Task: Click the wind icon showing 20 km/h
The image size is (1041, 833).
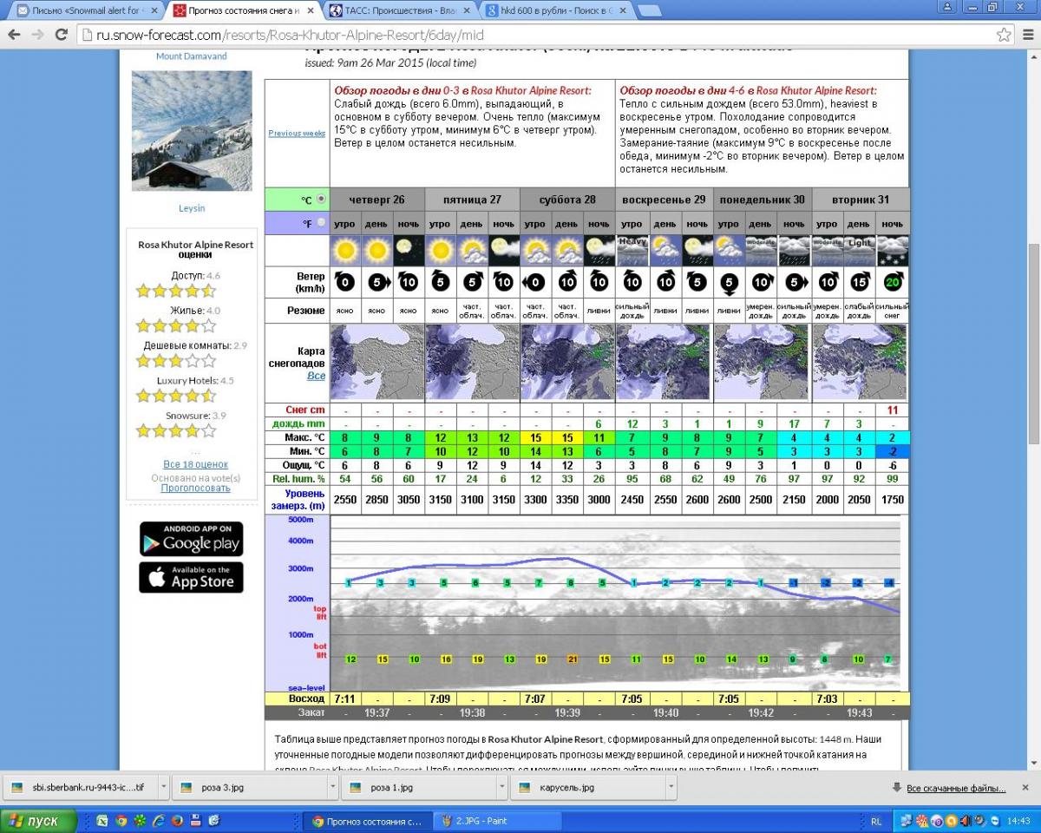Action: tap(893, 282)
